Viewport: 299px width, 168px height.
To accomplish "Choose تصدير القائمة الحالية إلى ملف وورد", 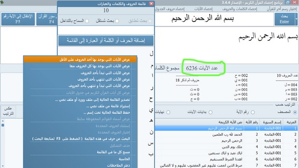I will tap(80, 100).
